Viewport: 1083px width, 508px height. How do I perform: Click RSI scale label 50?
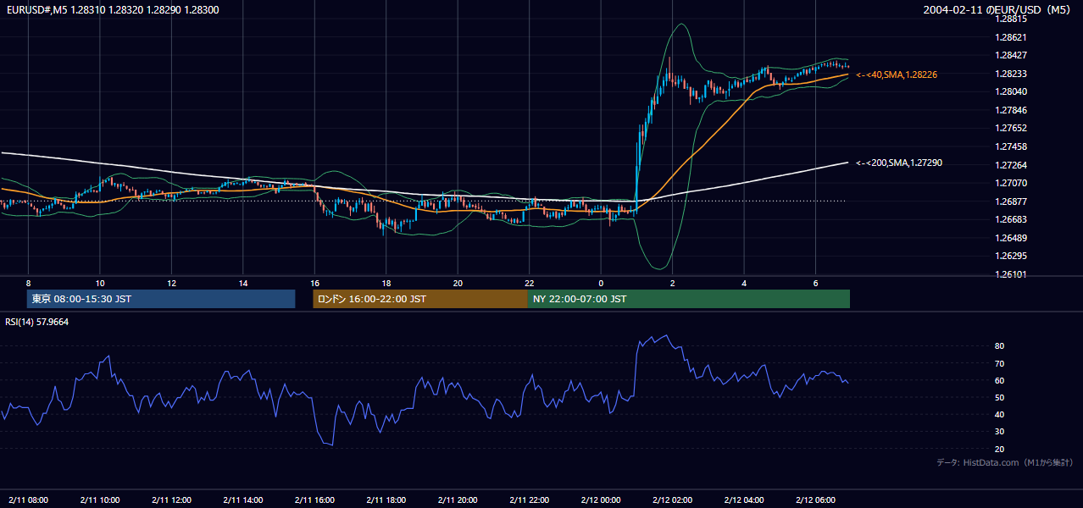(x=999, y=397)
